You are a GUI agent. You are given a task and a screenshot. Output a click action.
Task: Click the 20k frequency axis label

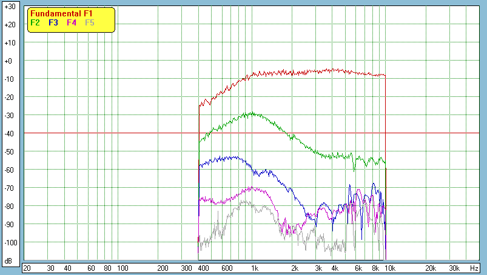(430, 268)
